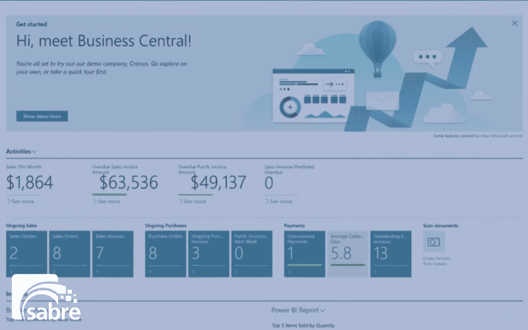
Task: Open the Average Collection Days tile
Action: tap(348, 254)
